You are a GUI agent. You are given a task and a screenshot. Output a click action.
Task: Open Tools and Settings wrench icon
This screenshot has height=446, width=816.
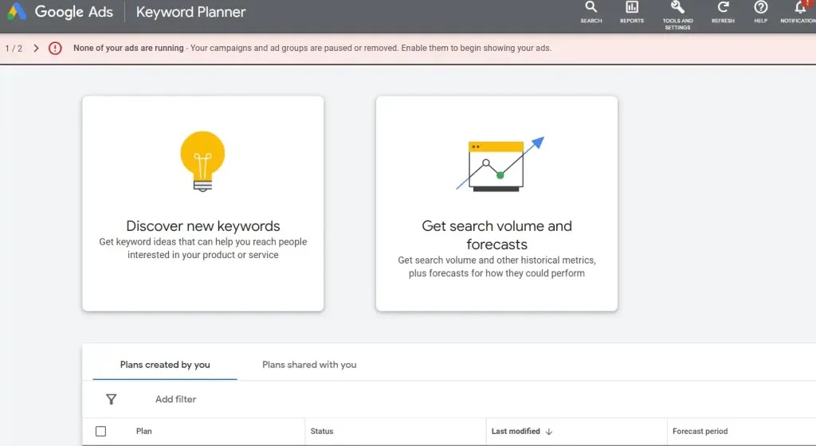[x=677, y=9]
